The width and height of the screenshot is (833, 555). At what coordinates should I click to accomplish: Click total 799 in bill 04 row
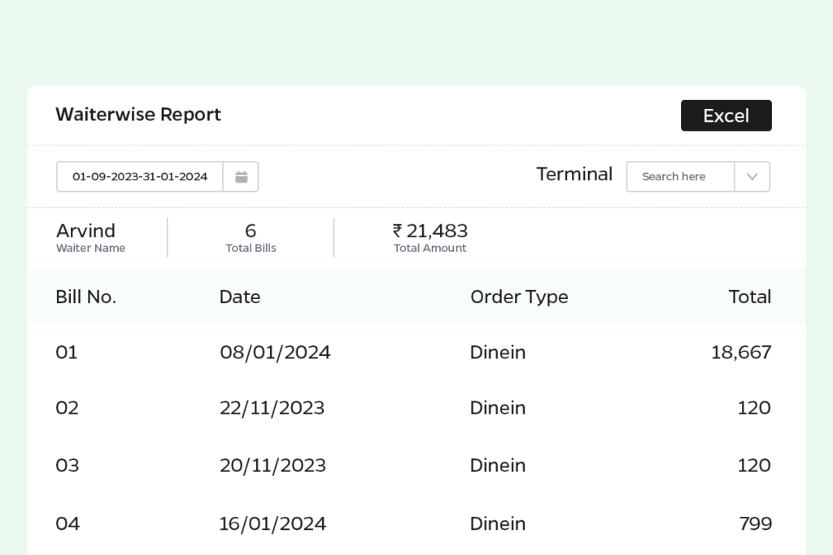tap(755, 523)
